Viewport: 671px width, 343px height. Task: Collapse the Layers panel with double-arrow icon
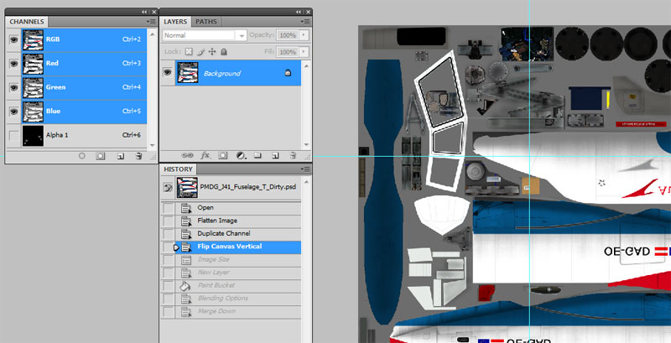pyautogui.click(x=299, y=12)
